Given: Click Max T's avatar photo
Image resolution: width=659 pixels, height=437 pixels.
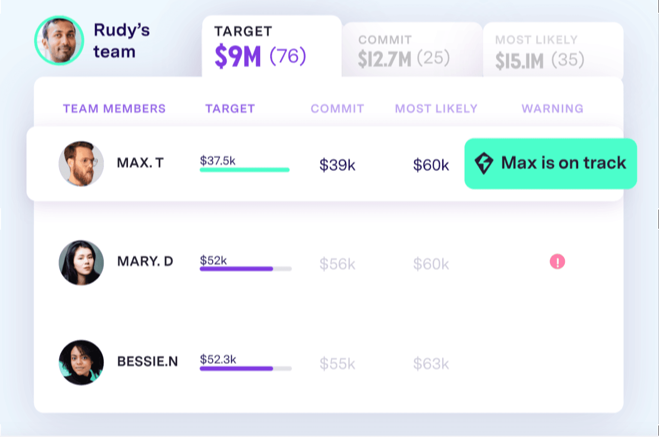Looking at the screenshot, I should [x=81, y=164].
